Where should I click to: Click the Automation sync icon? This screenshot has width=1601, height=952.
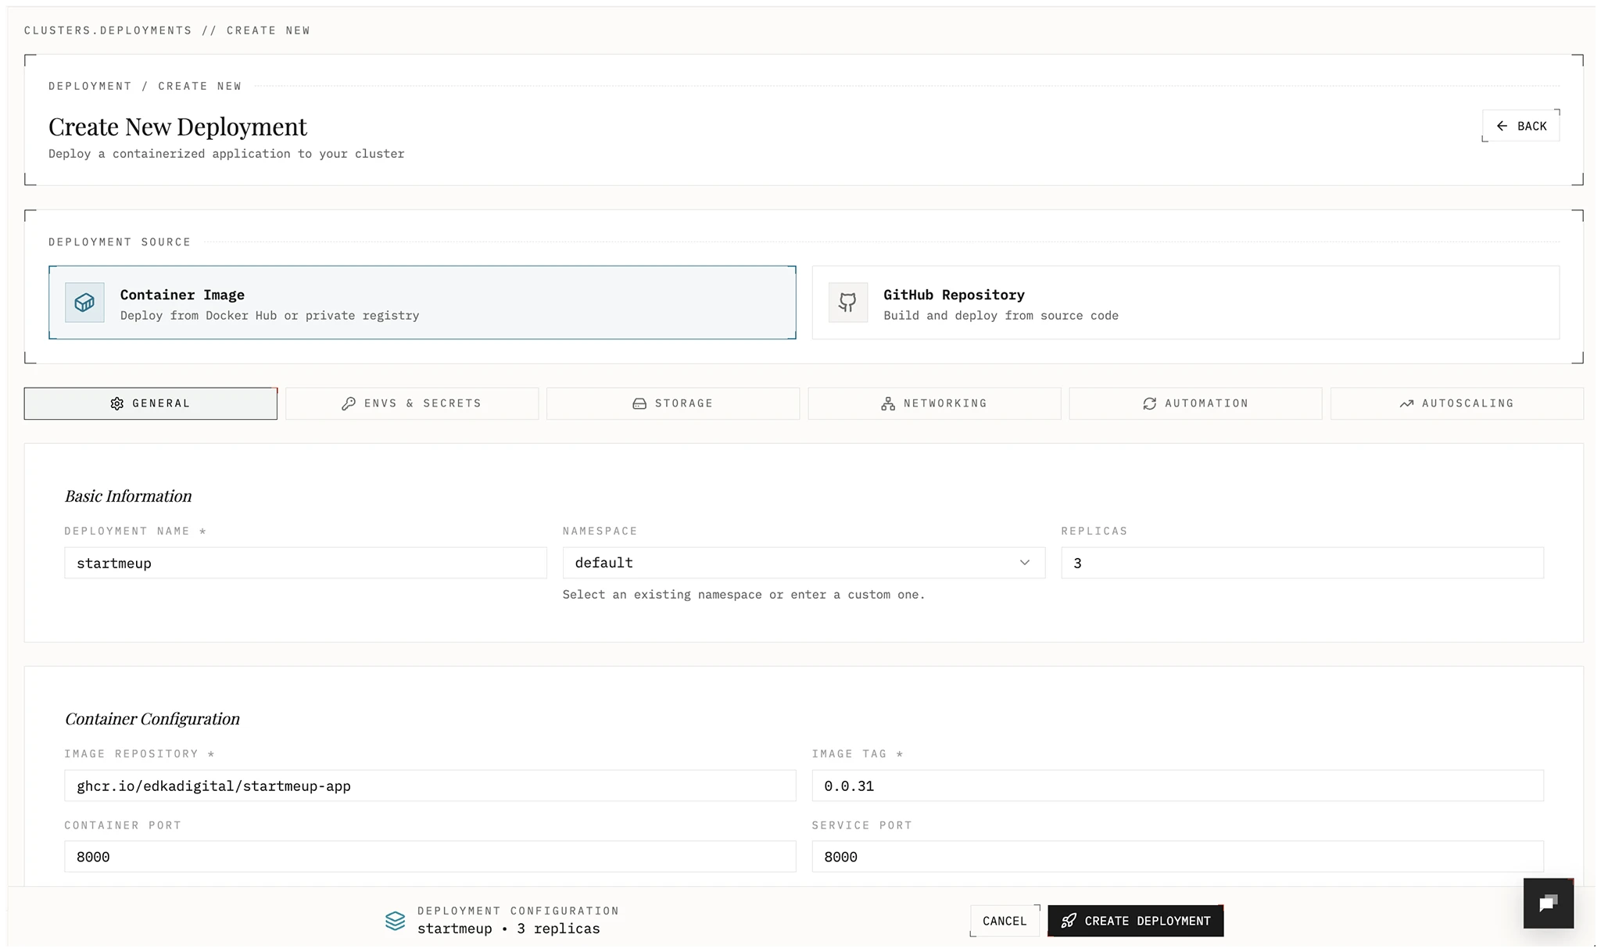pyautogui.click(x=1149, y=403)
